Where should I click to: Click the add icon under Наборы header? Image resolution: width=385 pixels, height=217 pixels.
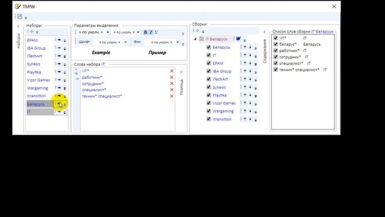[x=32, y=31]
